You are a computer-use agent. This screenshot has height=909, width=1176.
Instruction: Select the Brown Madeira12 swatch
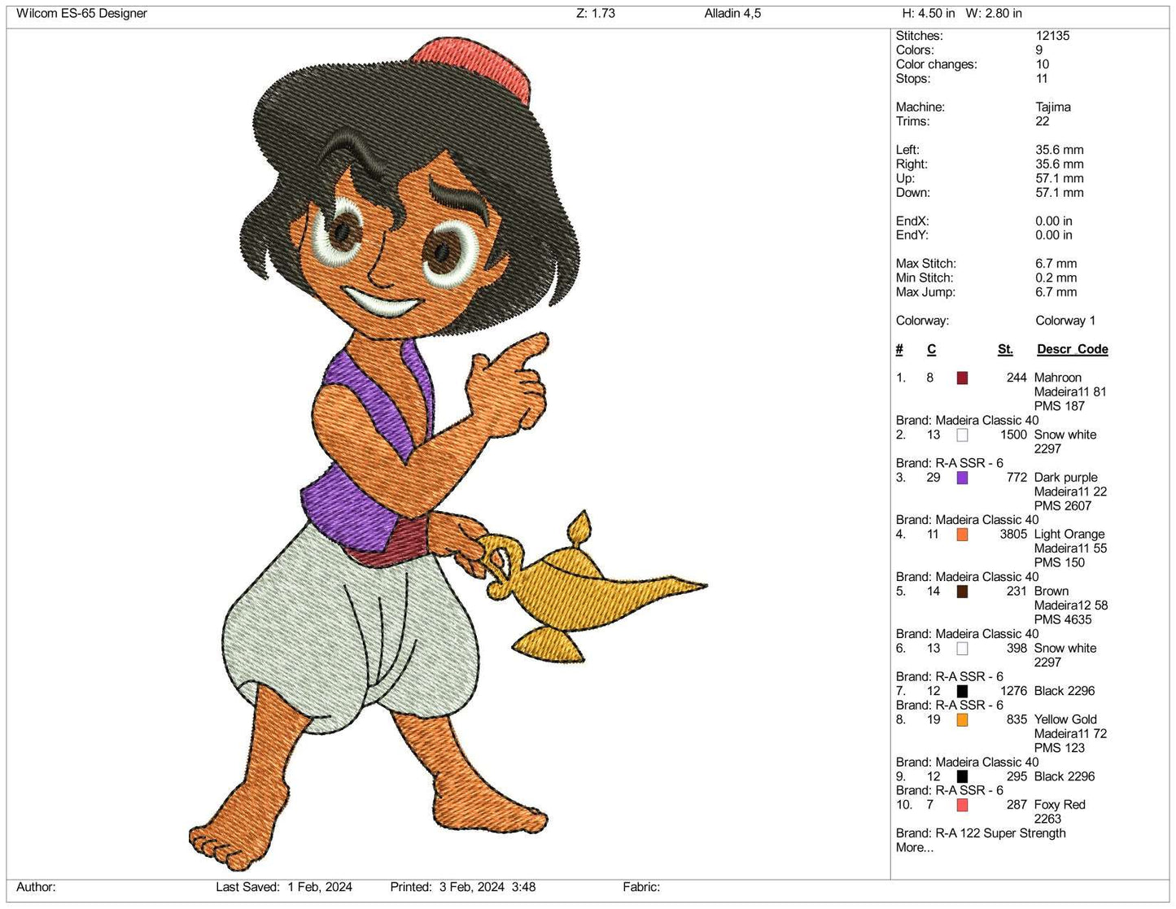(x=962, y=592)
